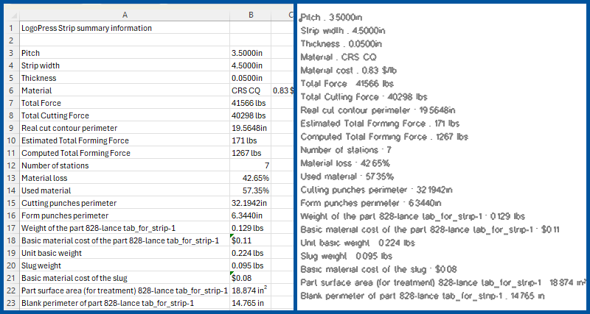Screen dimensions: 590x314
Task: Select cell with value 41566 lbs
Action: point(251,103)
